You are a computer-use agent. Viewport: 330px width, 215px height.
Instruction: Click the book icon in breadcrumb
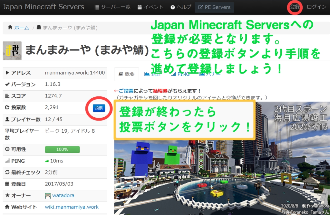(39, 27)
